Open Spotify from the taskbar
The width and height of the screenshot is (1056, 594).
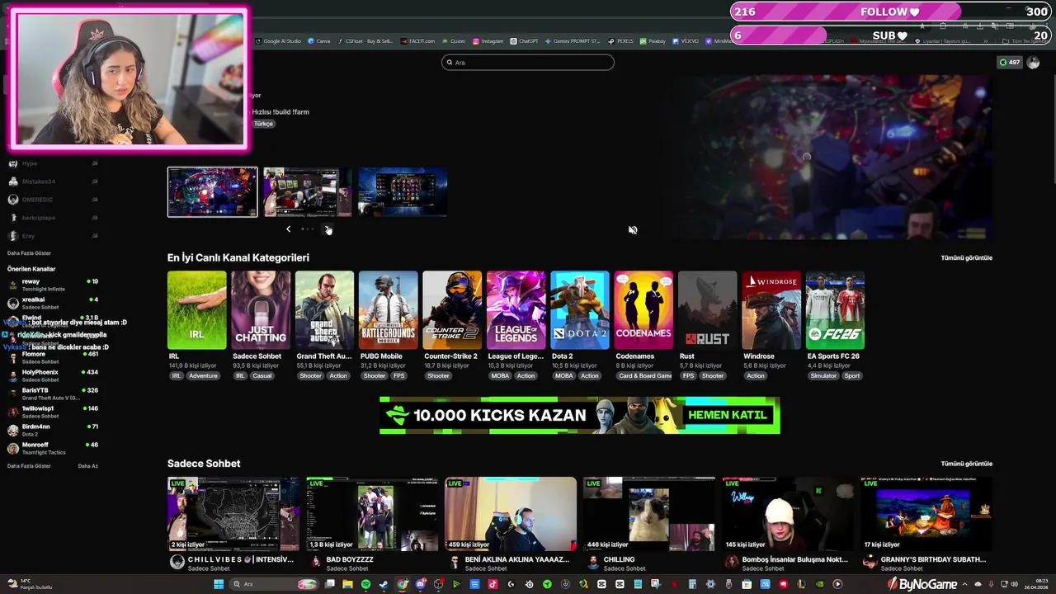point(365,584)
